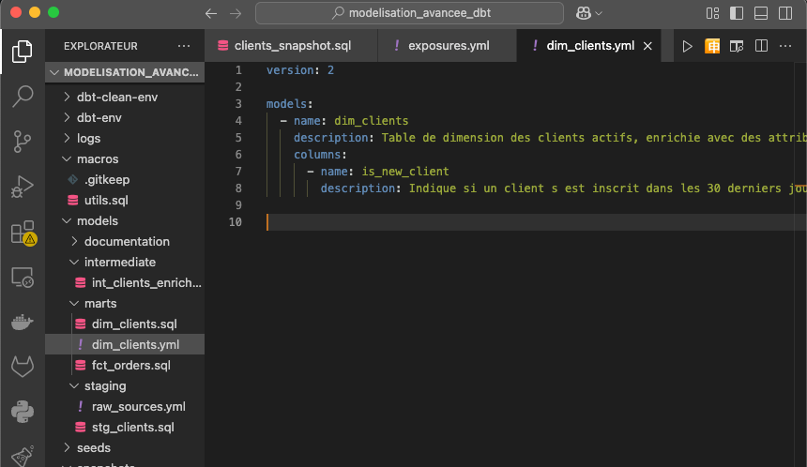Image resolution: width=807 pixels, height=467 pixels.
Task: Open the Source Control view
Action: [23, 141]
